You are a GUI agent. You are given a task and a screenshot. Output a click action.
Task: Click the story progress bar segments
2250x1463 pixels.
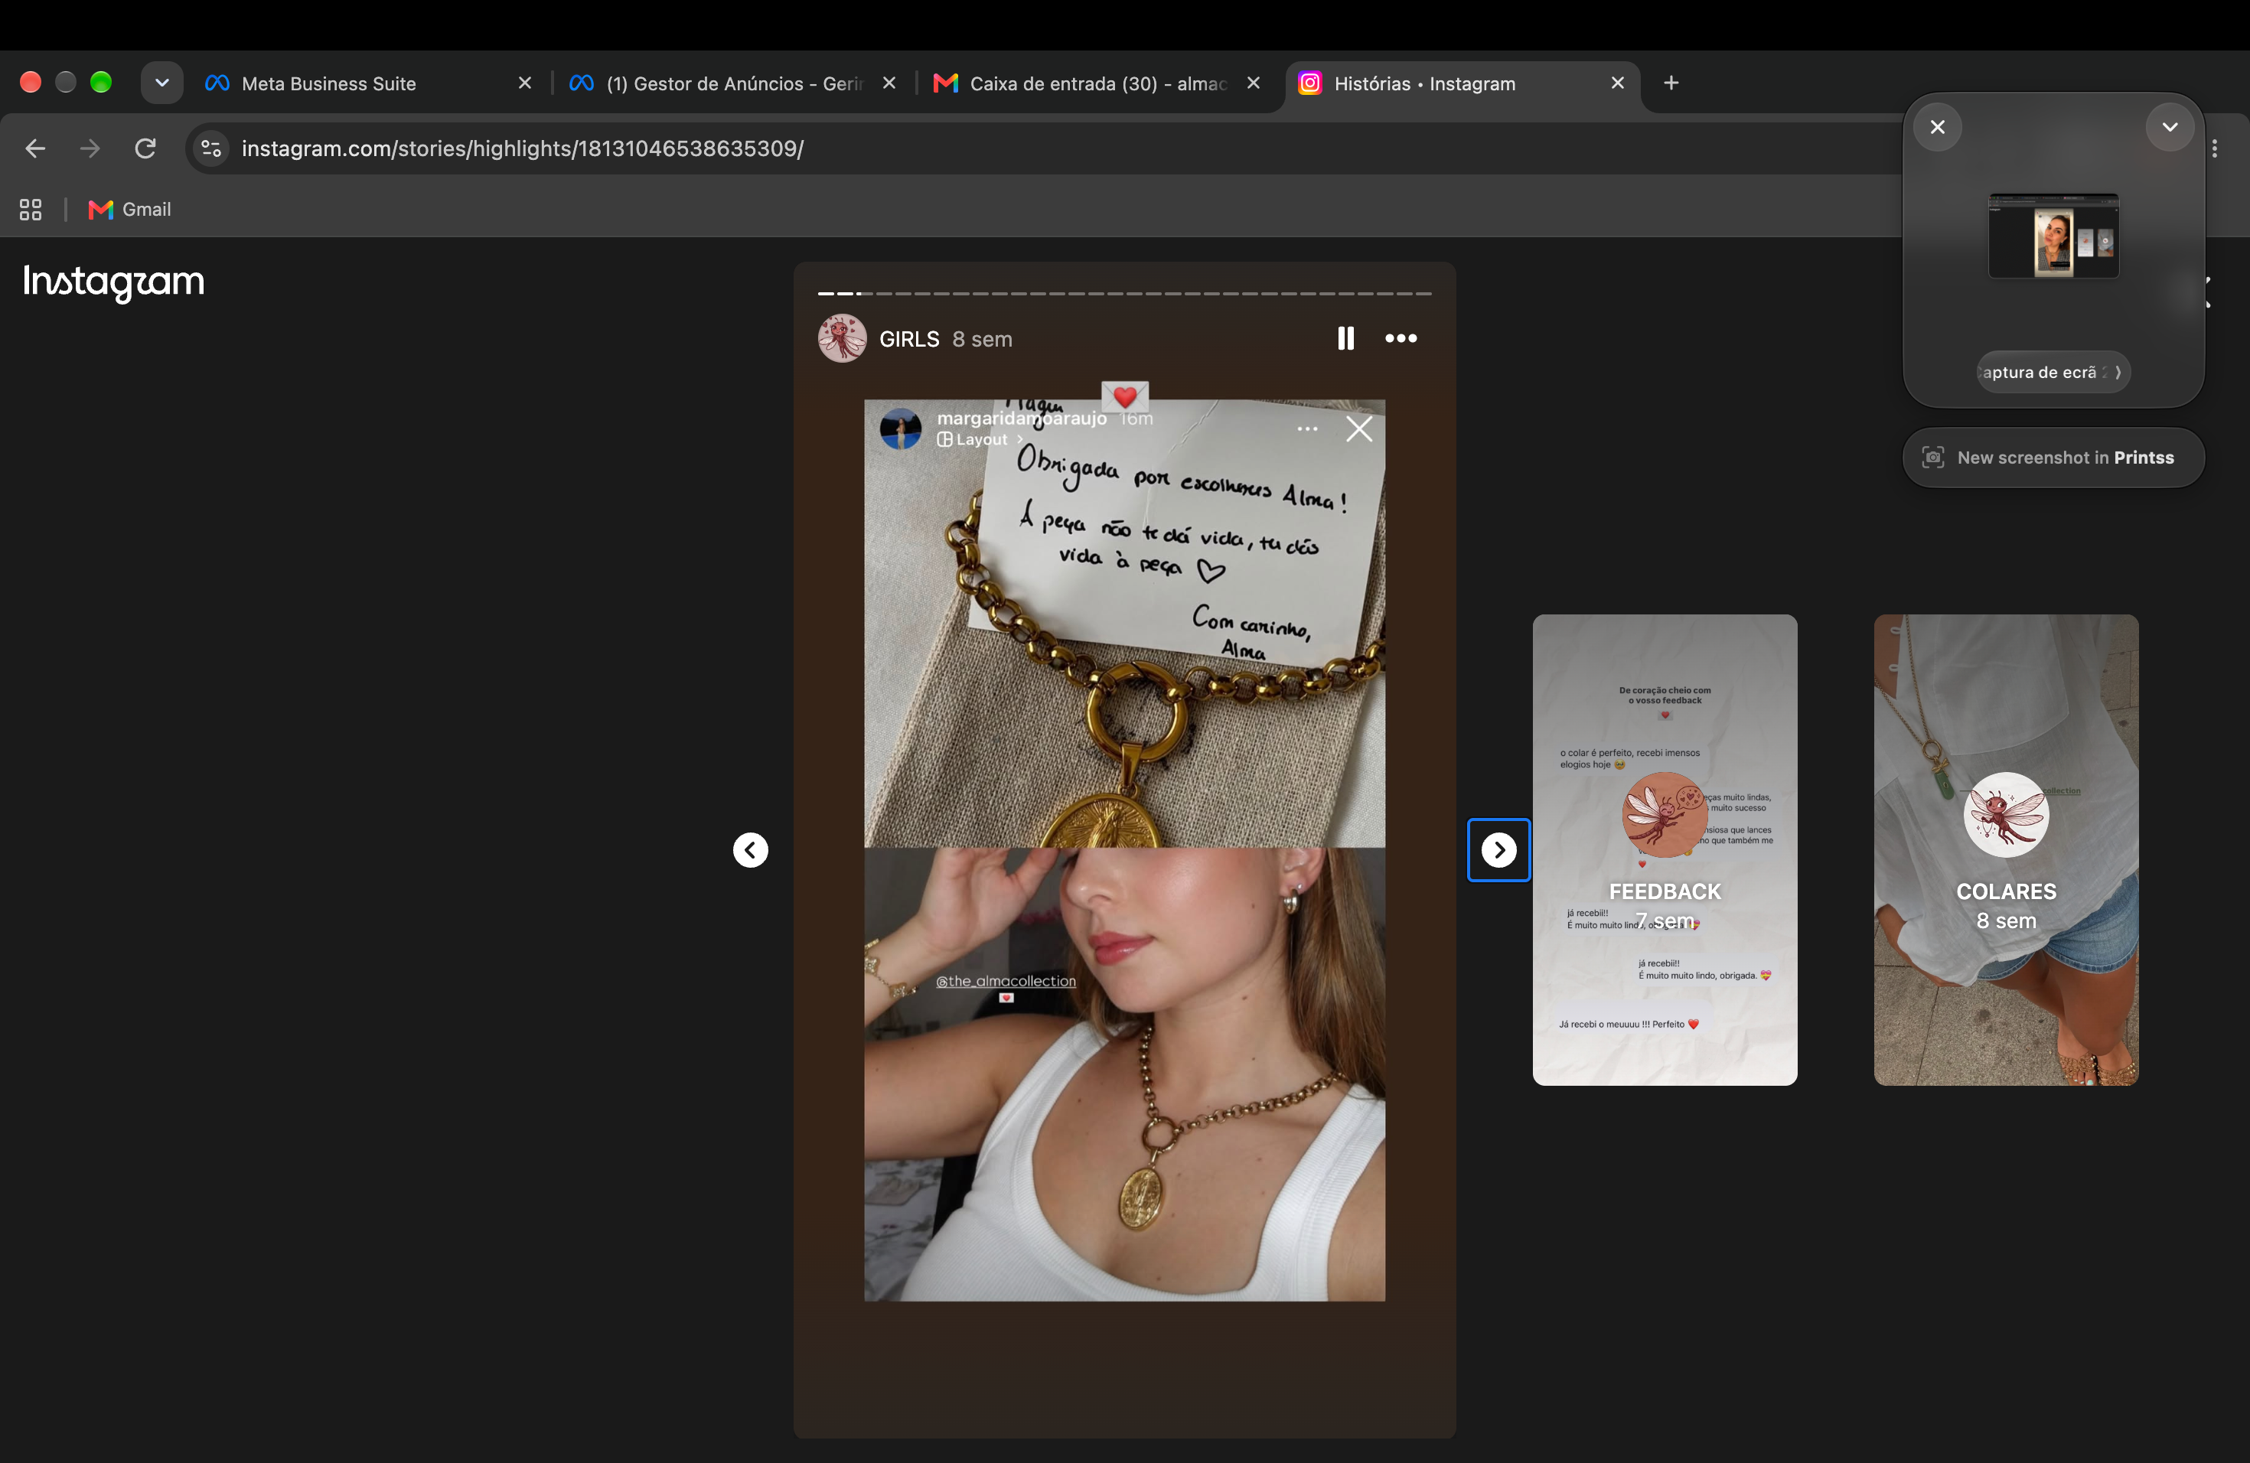click(x=1124, y=294)
